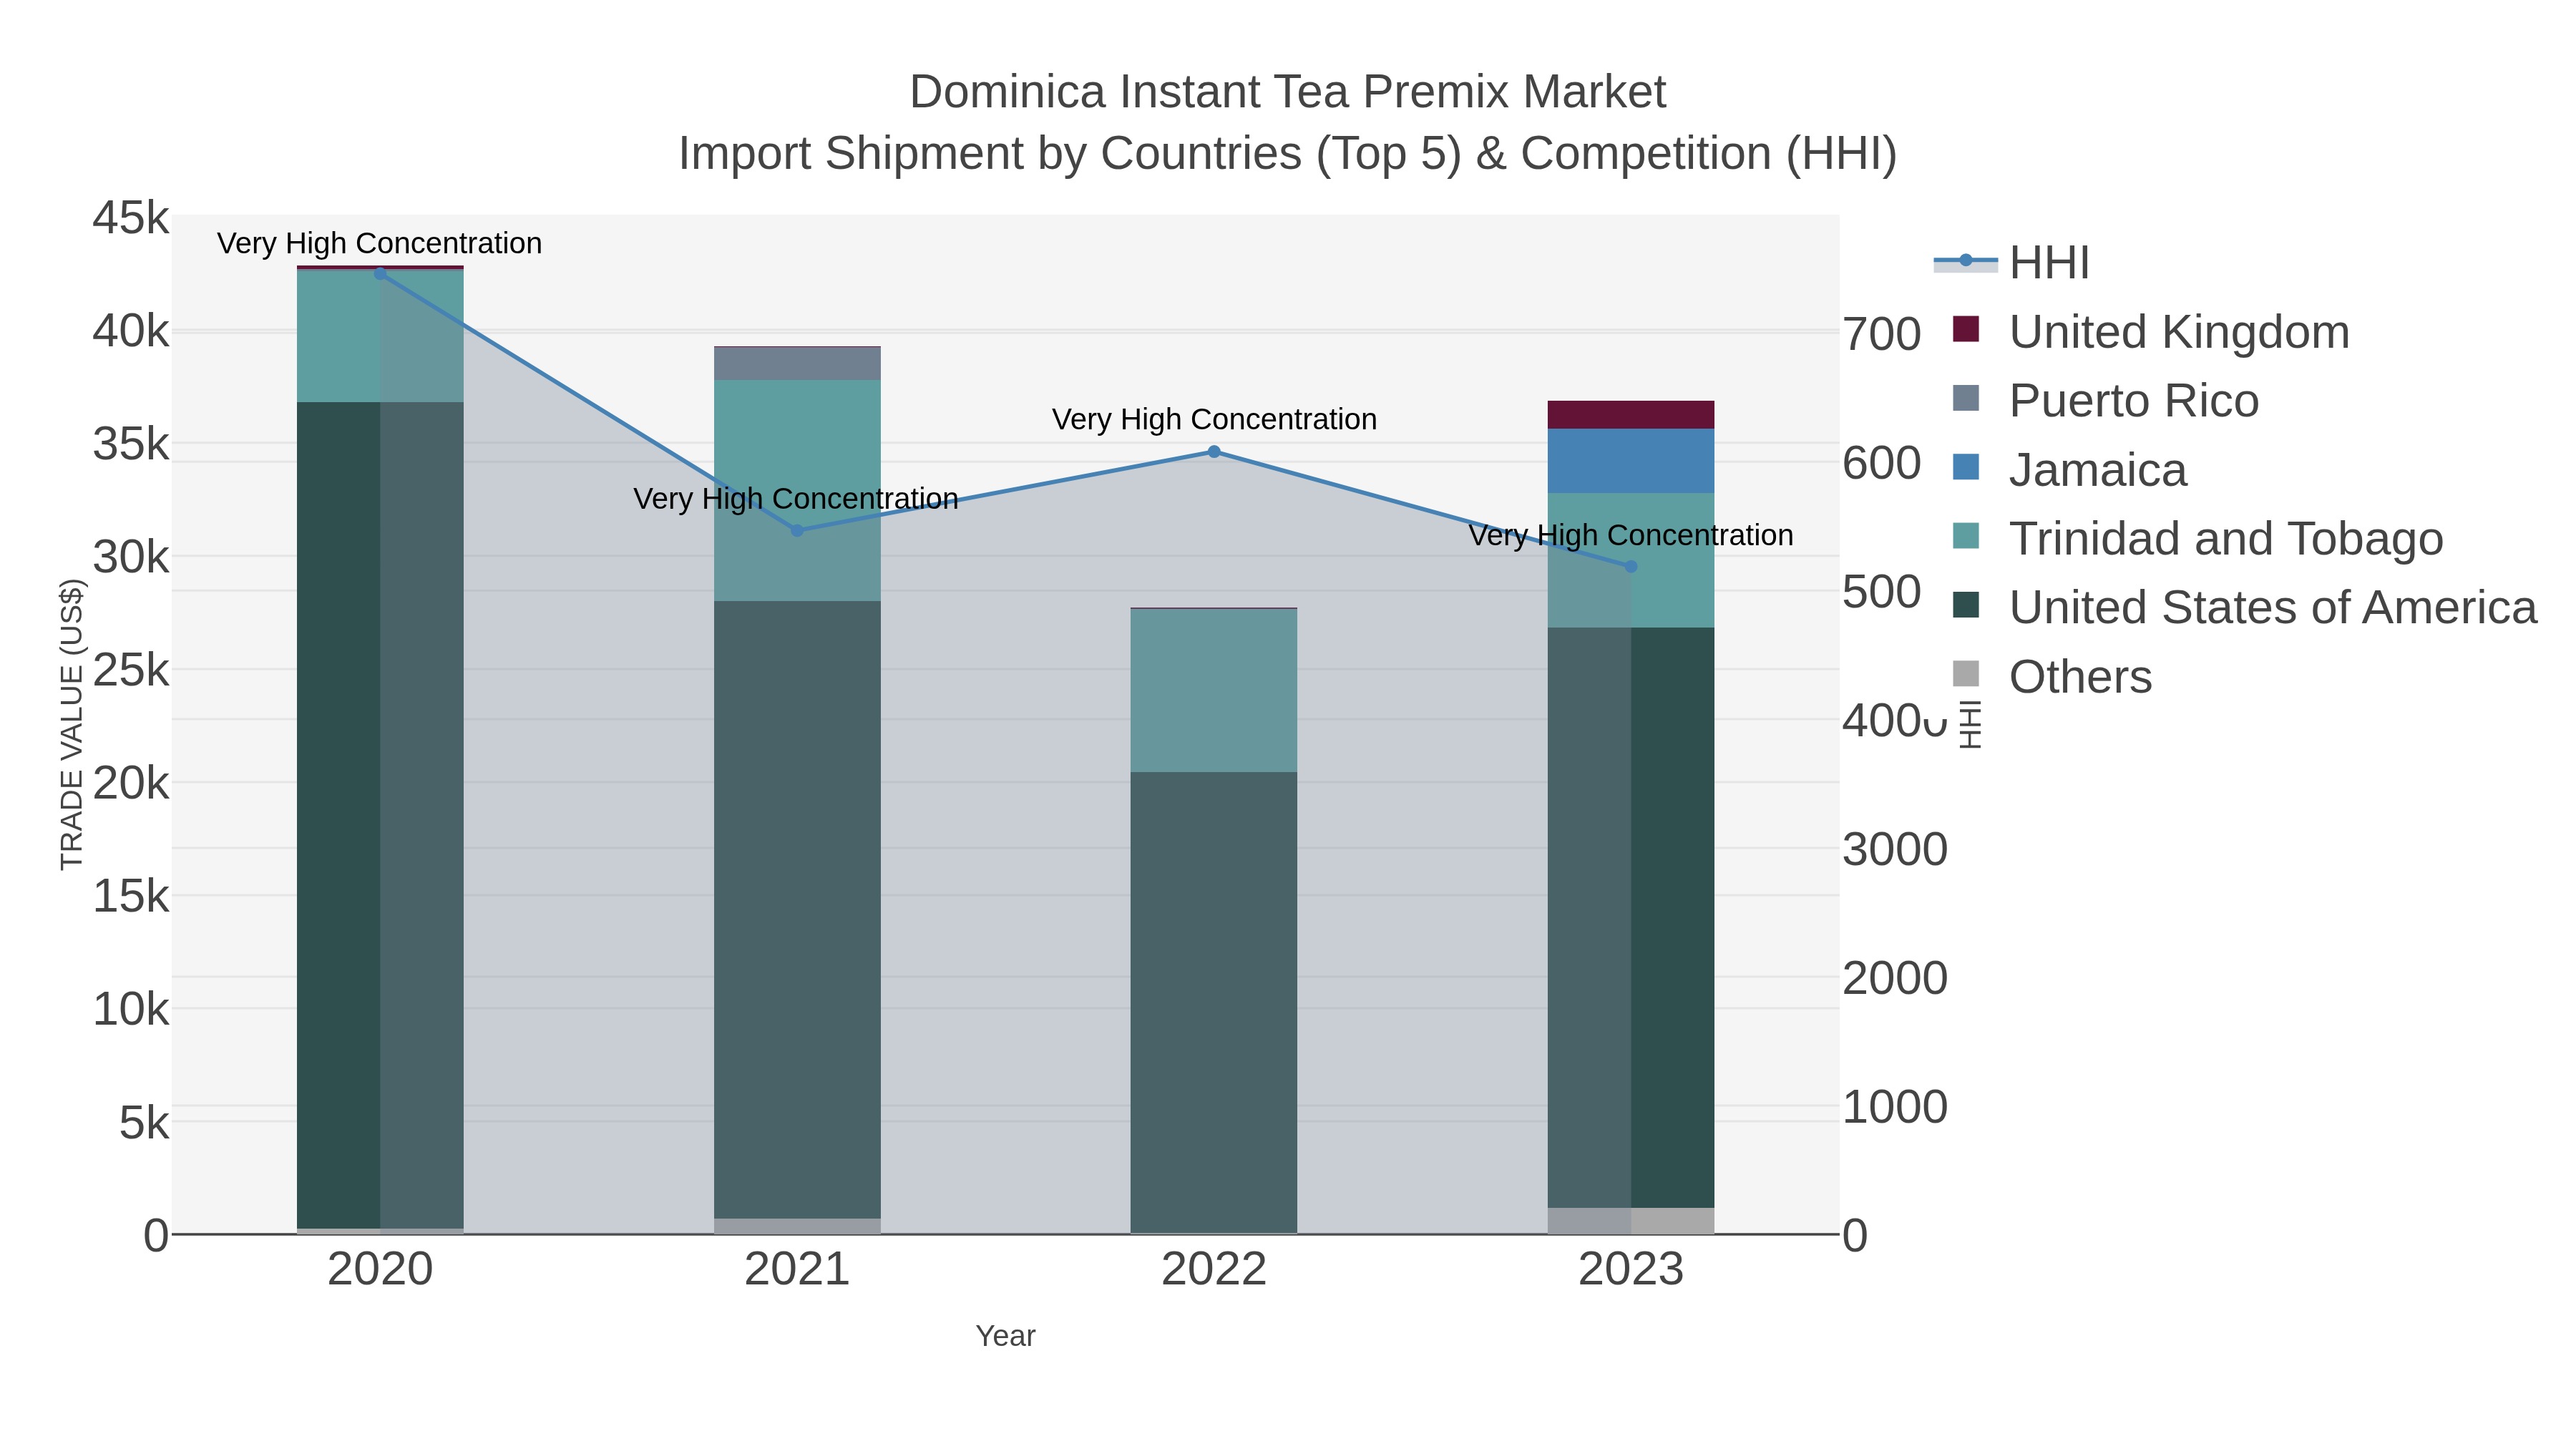2576x1449 pixels.
Task: Click the 2021 Others bar segment
Action: pyautogui.click(x=797, y=1226)
